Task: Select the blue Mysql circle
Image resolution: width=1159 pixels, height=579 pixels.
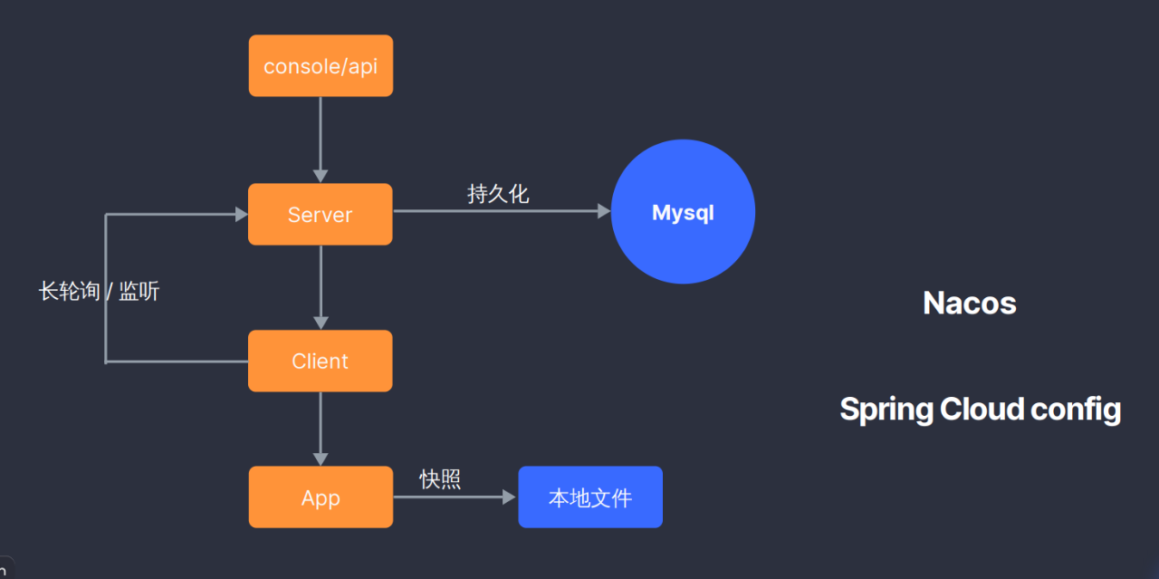Action: (x=683, y=212)
